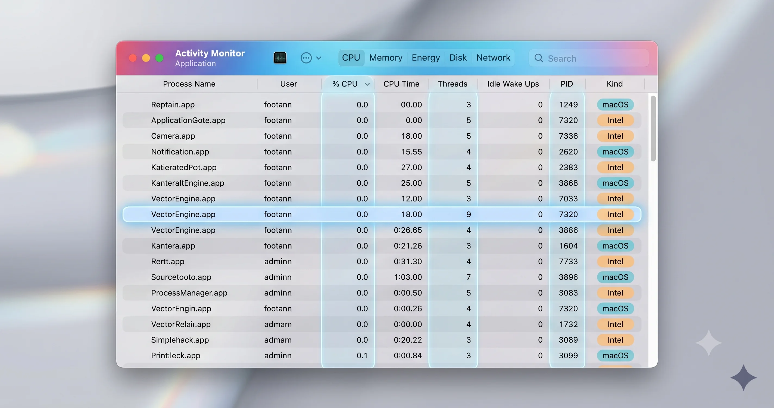Screen dimensions: 774x408
Task: Click the macOS badge for Reptain.app
Action: (615, 105)
